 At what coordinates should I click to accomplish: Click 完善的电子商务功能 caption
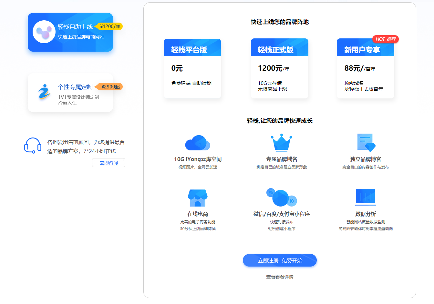pyautogui.click(x=198, y=222)
